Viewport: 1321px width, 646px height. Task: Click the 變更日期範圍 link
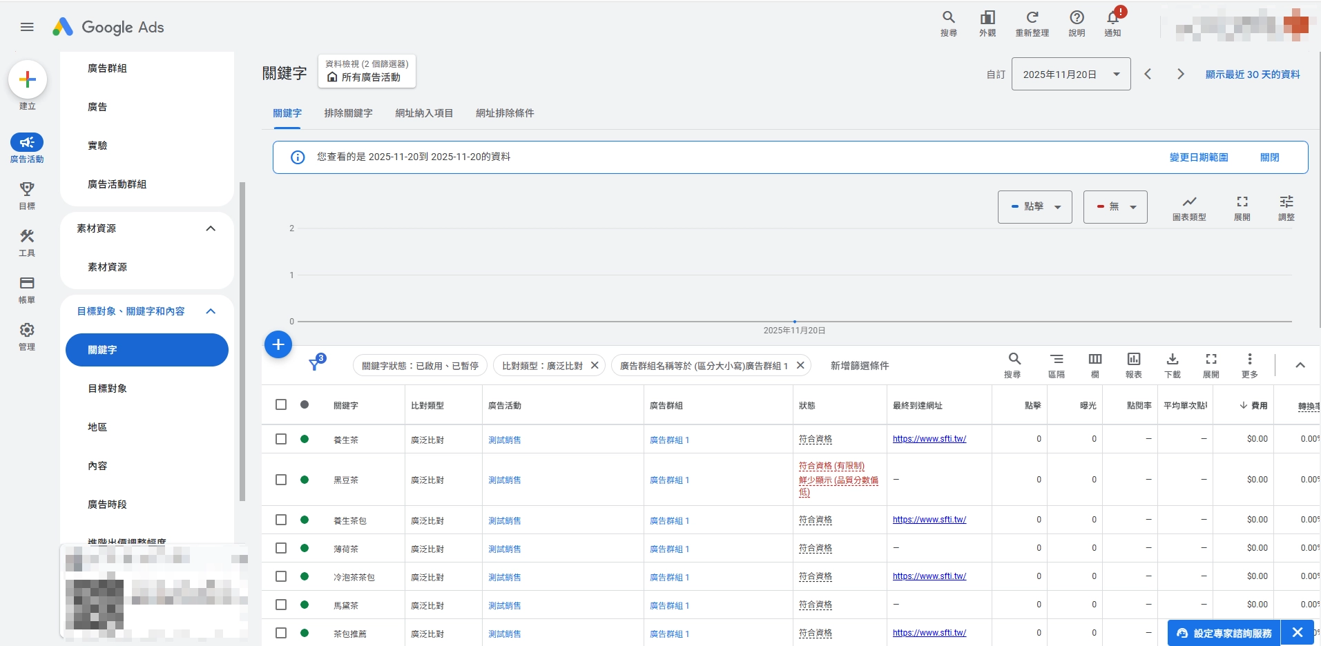(x=1197, y=157)
